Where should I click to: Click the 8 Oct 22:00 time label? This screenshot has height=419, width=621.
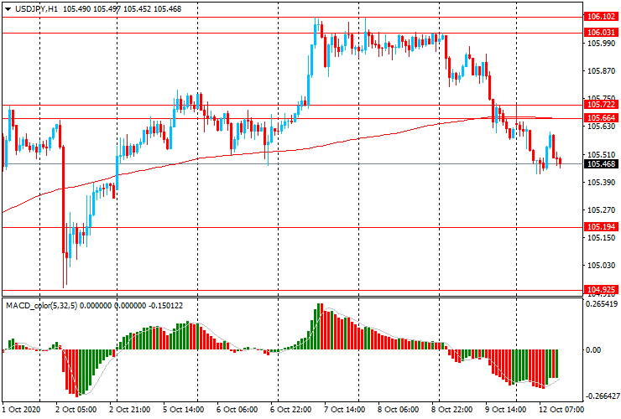pyautogui.click(x=452, y=410)
